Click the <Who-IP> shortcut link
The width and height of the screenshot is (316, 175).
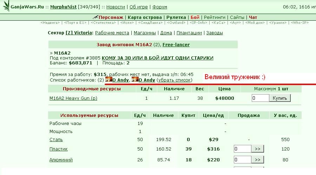[300, 23]
